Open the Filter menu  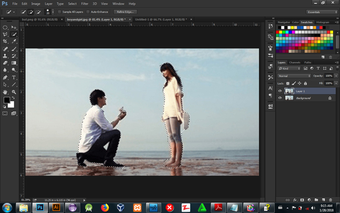coord(84,4)
